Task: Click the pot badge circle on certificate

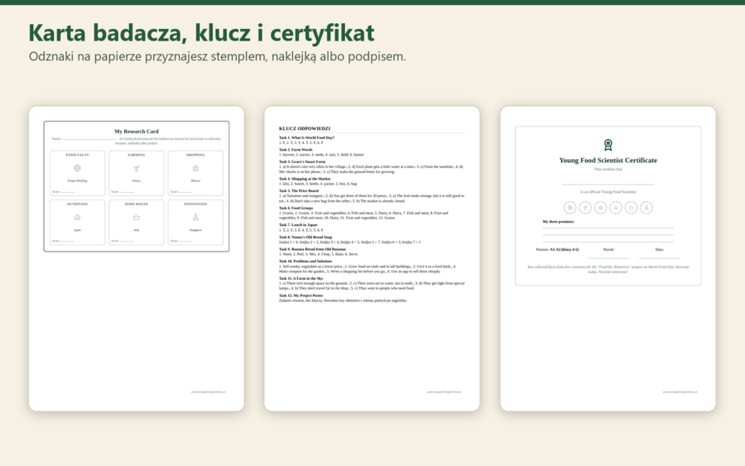Action: coord(631,208)
